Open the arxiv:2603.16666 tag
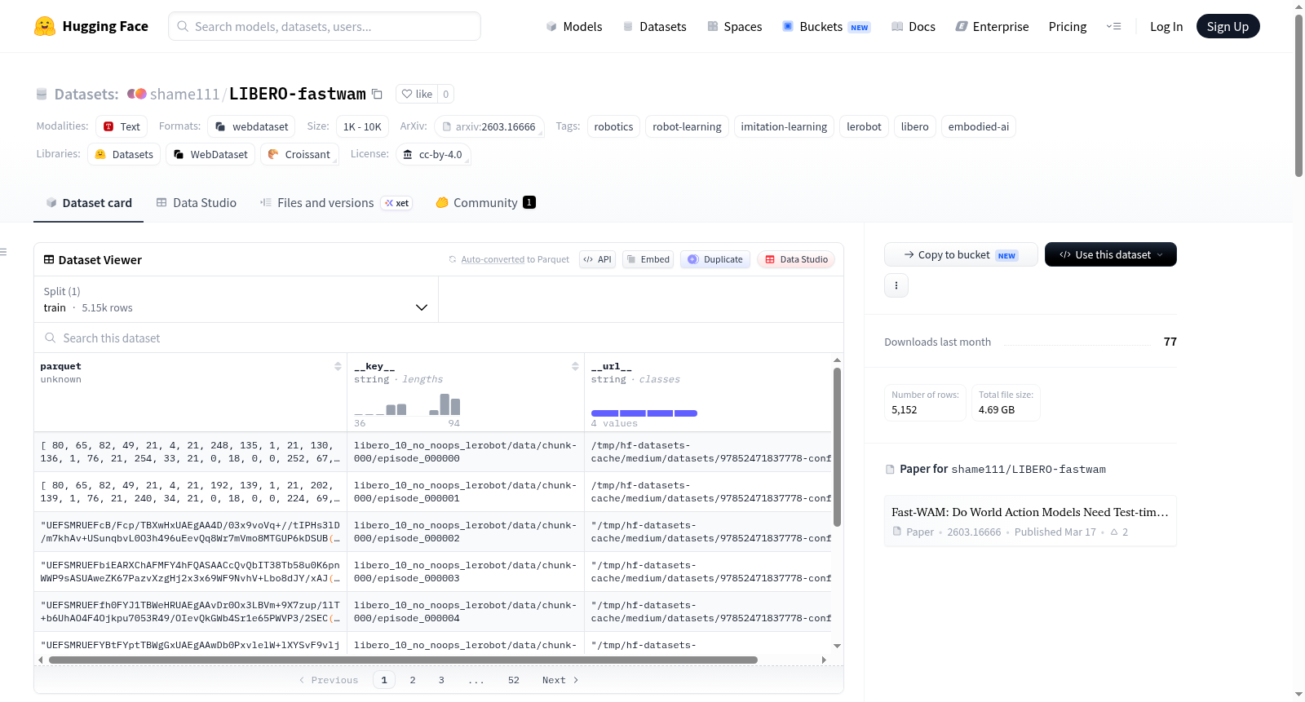 [x=489, y=126]
